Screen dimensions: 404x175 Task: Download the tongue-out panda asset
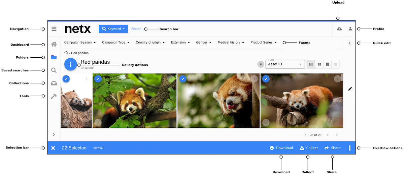click(x=183, y=122)
